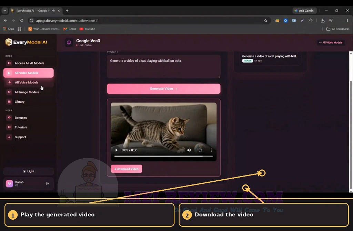This screenshot has width=353, height=231.
Task: Click the Download Video button
Action: [x=126, y=169]
